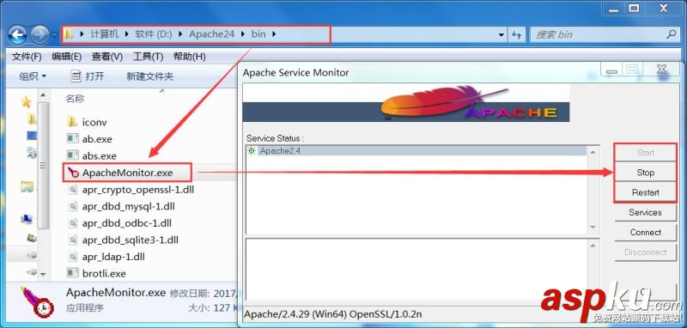Minimize the Apache Service Monitor window
This screenshot has height=328, width=687.
611,70
